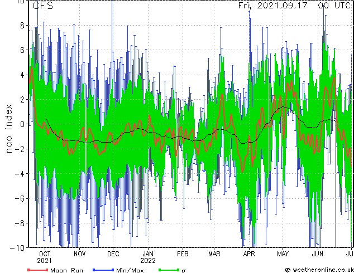This screenshot has height=273, width=354.
Task: Click the y-axis value -8
Action: [x=20, y=223]
